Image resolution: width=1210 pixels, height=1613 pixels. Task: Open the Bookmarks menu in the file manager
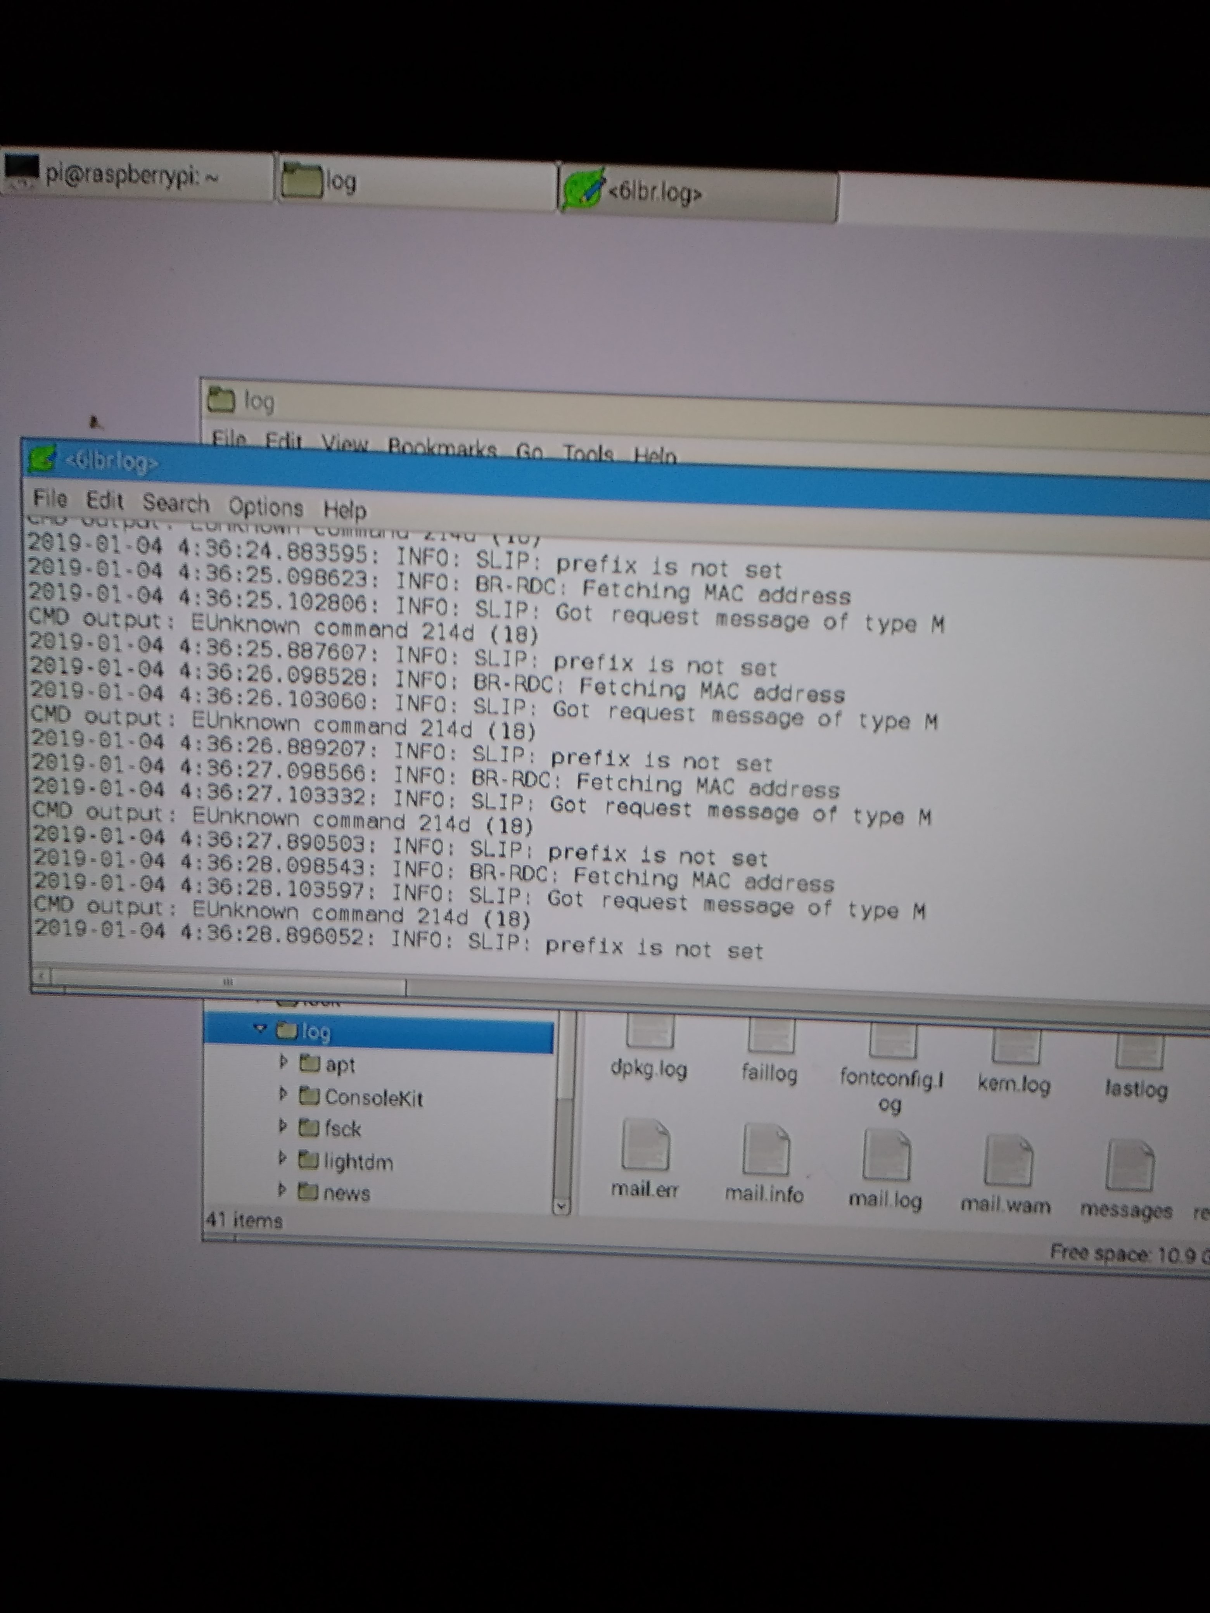(442, 447)
